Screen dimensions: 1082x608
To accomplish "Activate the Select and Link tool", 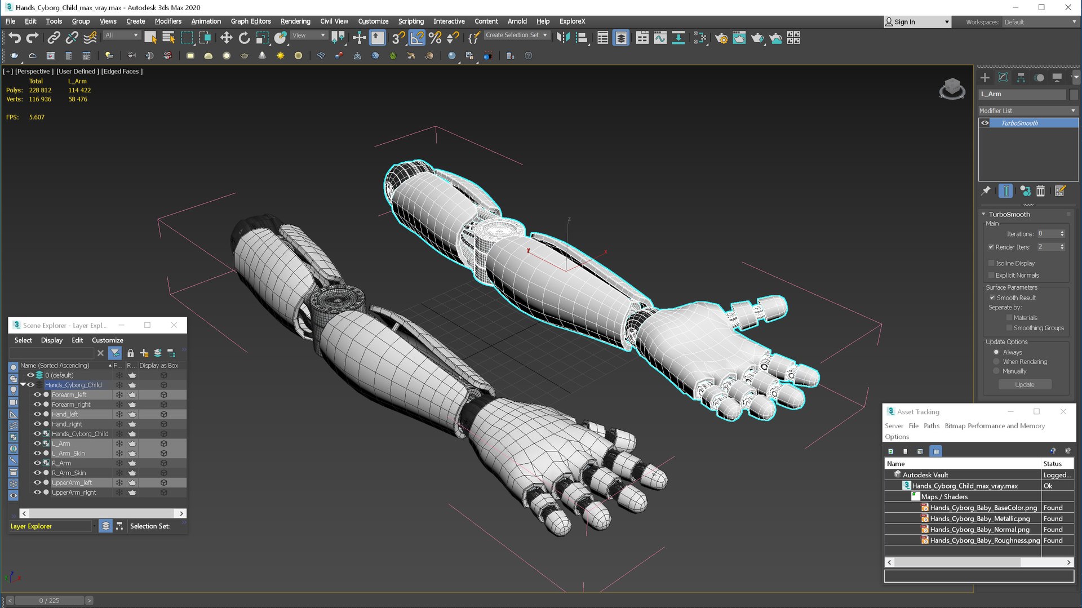I will click(x=54, y=38).
